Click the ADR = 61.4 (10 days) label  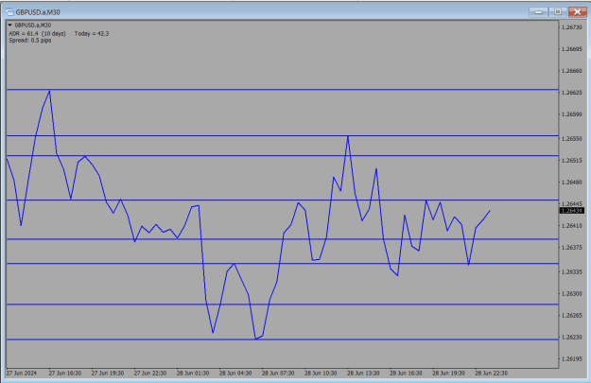click(x=37, y=33)
